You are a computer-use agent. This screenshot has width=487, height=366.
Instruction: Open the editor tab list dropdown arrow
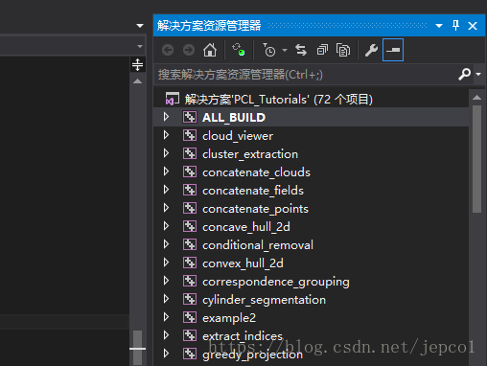point(140,26)
